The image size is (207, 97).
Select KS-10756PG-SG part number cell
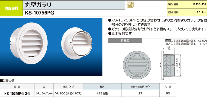click(17, 94)
